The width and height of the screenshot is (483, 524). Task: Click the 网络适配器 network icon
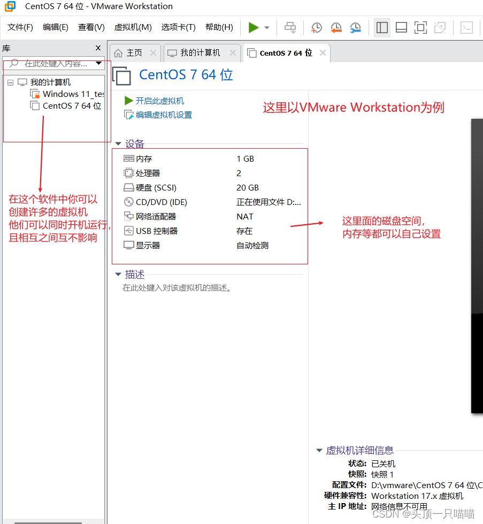point(128,216)
